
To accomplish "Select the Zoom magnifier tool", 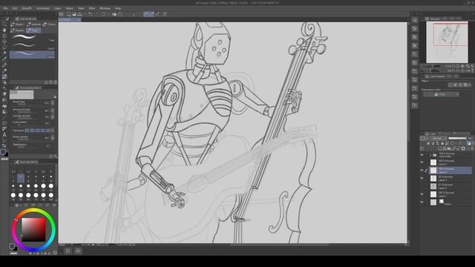I will [4, 24].
